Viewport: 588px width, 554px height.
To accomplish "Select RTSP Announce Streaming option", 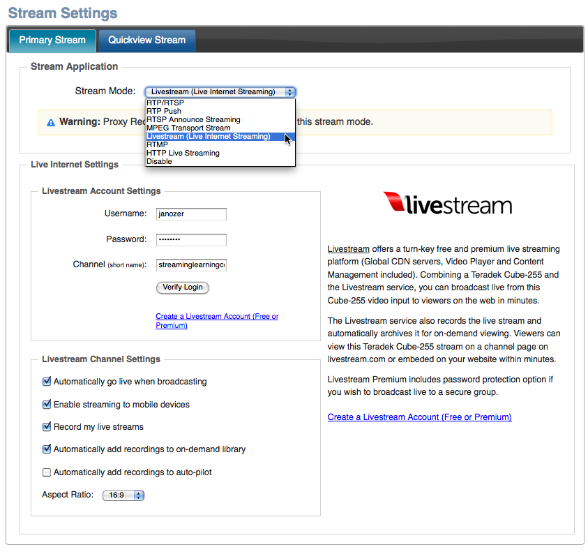I will coord(193,120).
